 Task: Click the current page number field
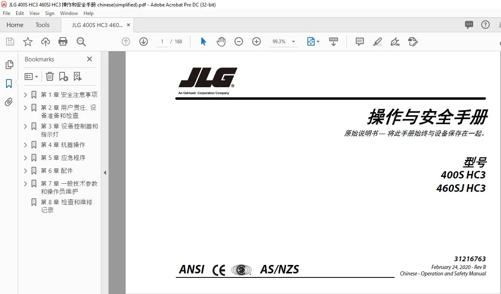162,42
